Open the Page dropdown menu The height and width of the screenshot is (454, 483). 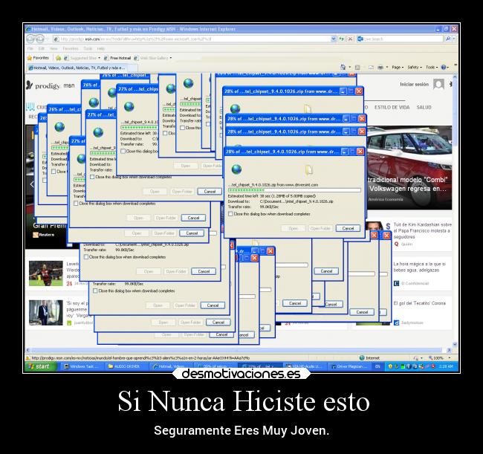click(x=398, y=67)
